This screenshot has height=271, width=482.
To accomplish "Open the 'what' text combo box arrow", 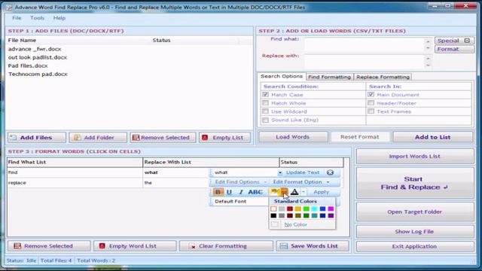I will pos(279,172).
